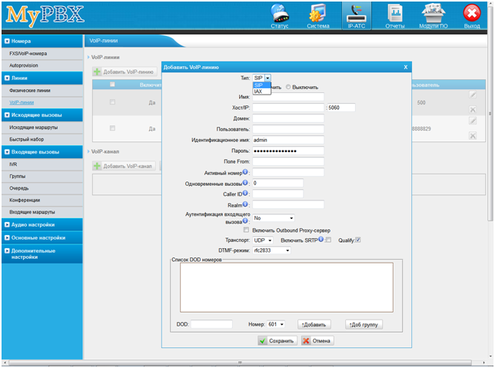Open the Номер 601 dropdown

(276, 324)
